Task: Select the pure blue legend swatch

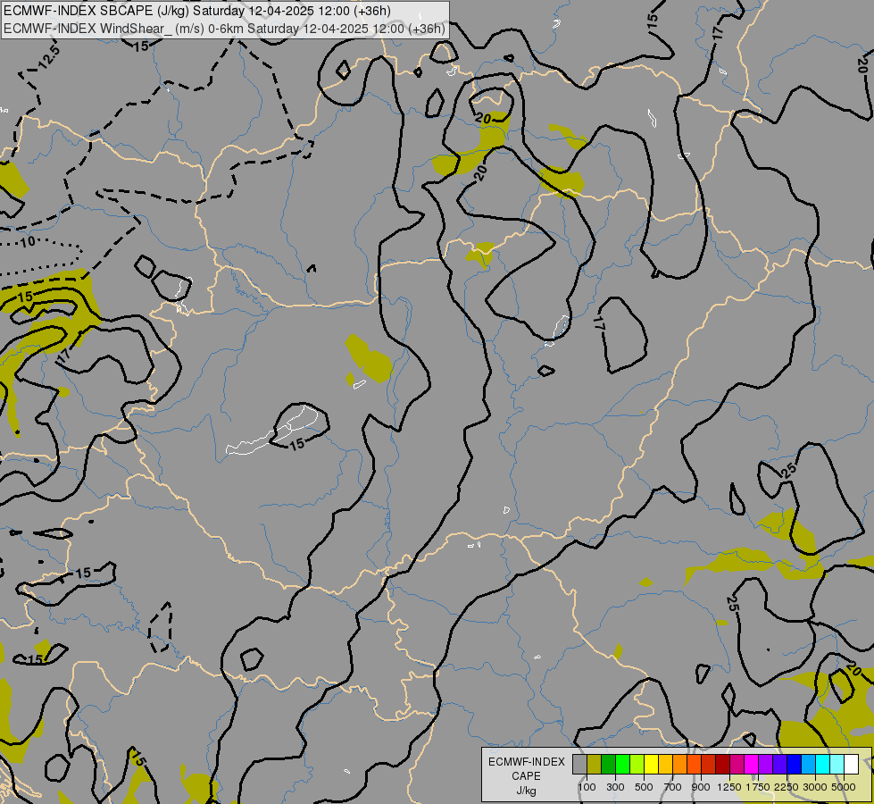Action: [794, 764]
